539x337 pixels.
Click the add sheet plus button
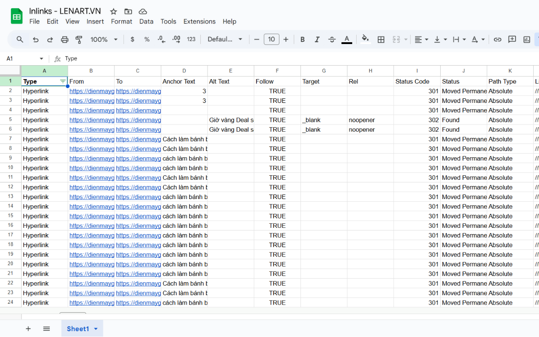pyautogui.click(x=28, y=328)
